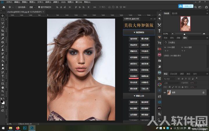Screen dimensions: 209x131
Task: Select the Brush tool
Action: pyautogui.click(x=3, y=46)
